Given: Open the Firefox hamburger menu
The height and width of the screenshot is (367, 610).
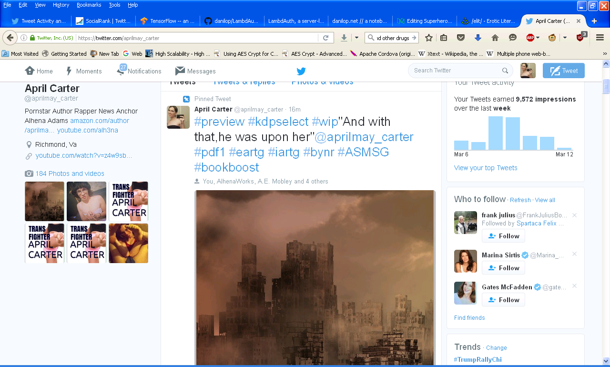Looking at the screenshot, I should pos(600,38).
